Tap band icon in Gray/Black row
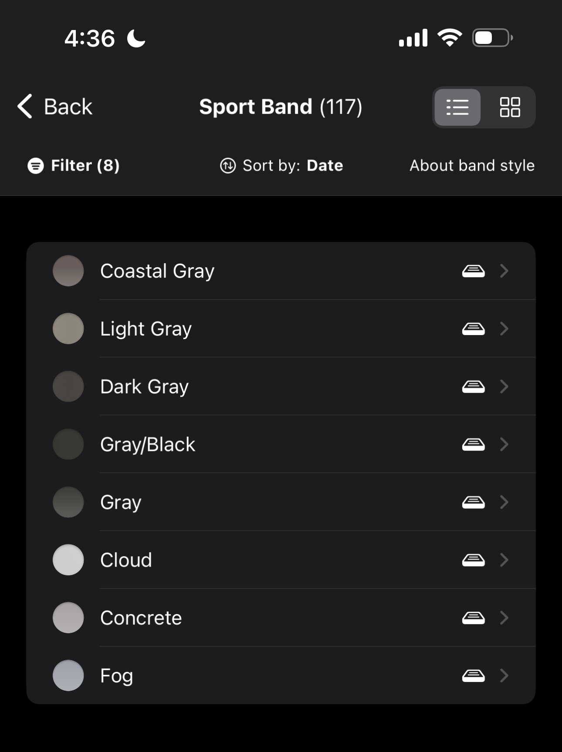The image size is (562, 752). [x=473, y=444]
